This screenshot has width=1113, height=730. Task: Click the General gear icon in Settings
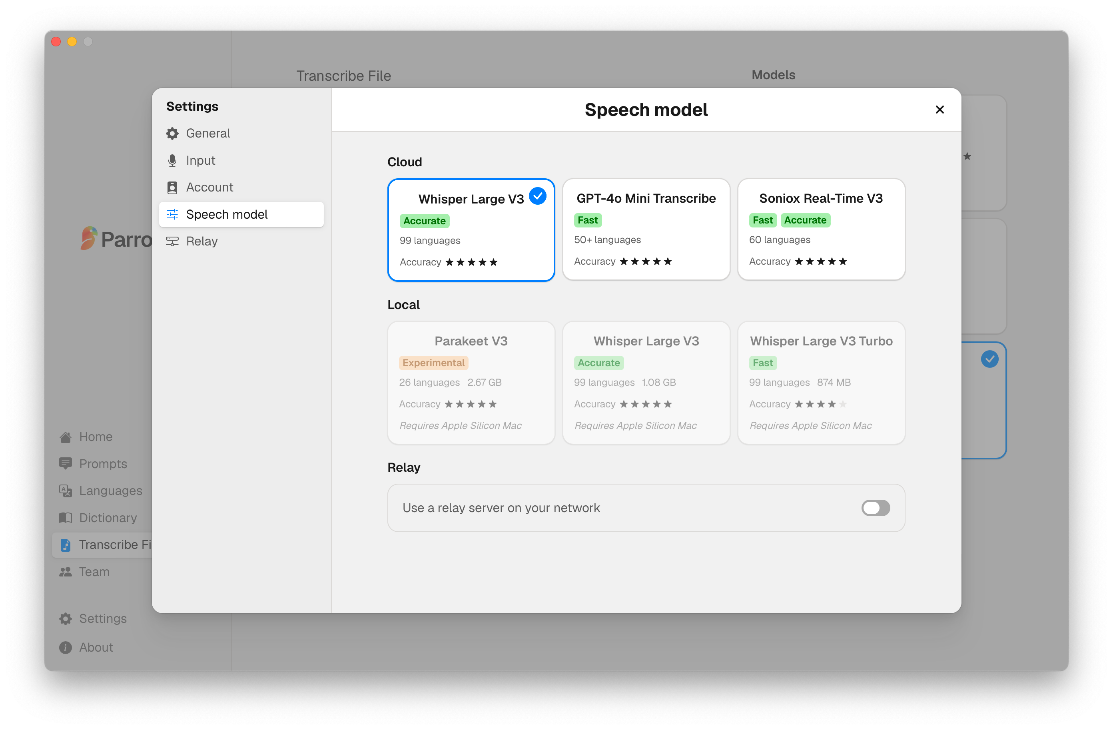(172, 134)
